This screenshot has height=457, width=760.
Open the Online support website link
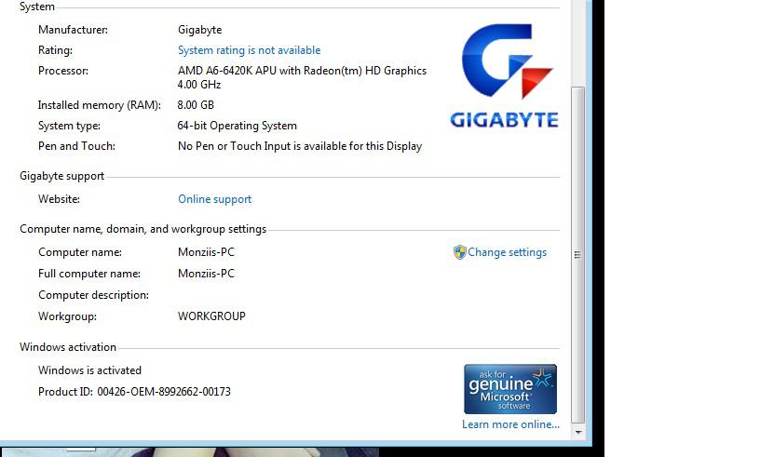pos(215,199)
